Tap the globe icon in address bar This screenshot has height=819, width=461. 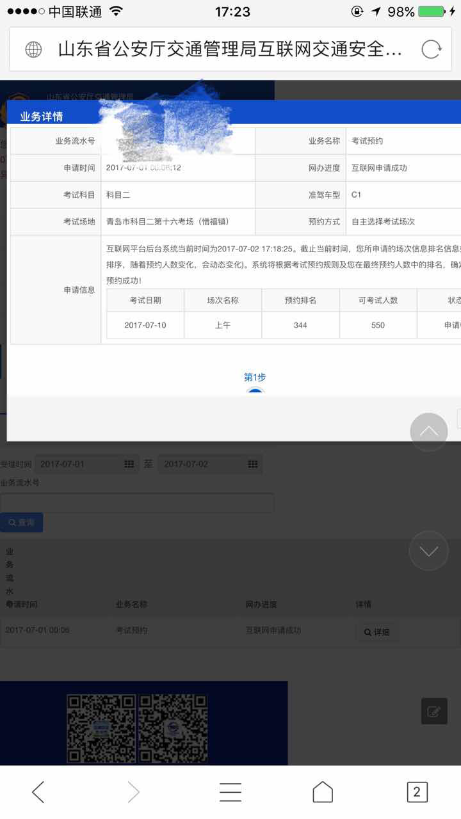click(x=33, y=49)
